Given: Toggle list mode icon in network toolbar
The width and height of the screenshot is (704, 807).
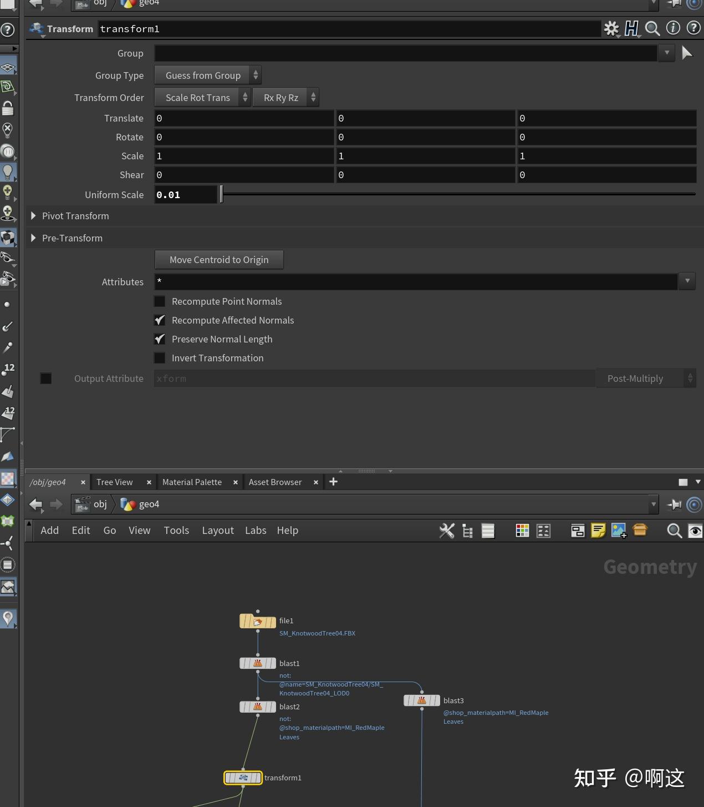Looking at the screenshot, I should pos(488,531).
